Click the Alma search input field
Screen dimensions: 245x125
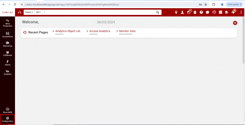(x=99, y=12)
